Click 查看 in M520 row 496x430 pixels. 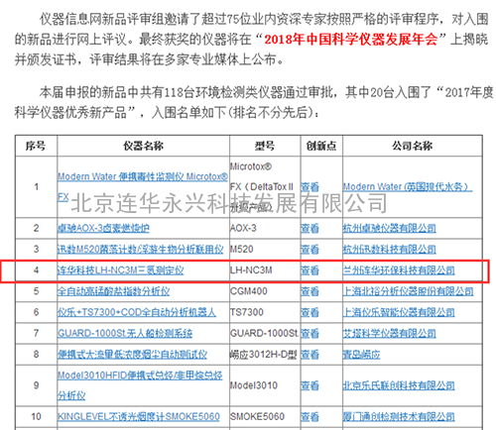[310, 250]
